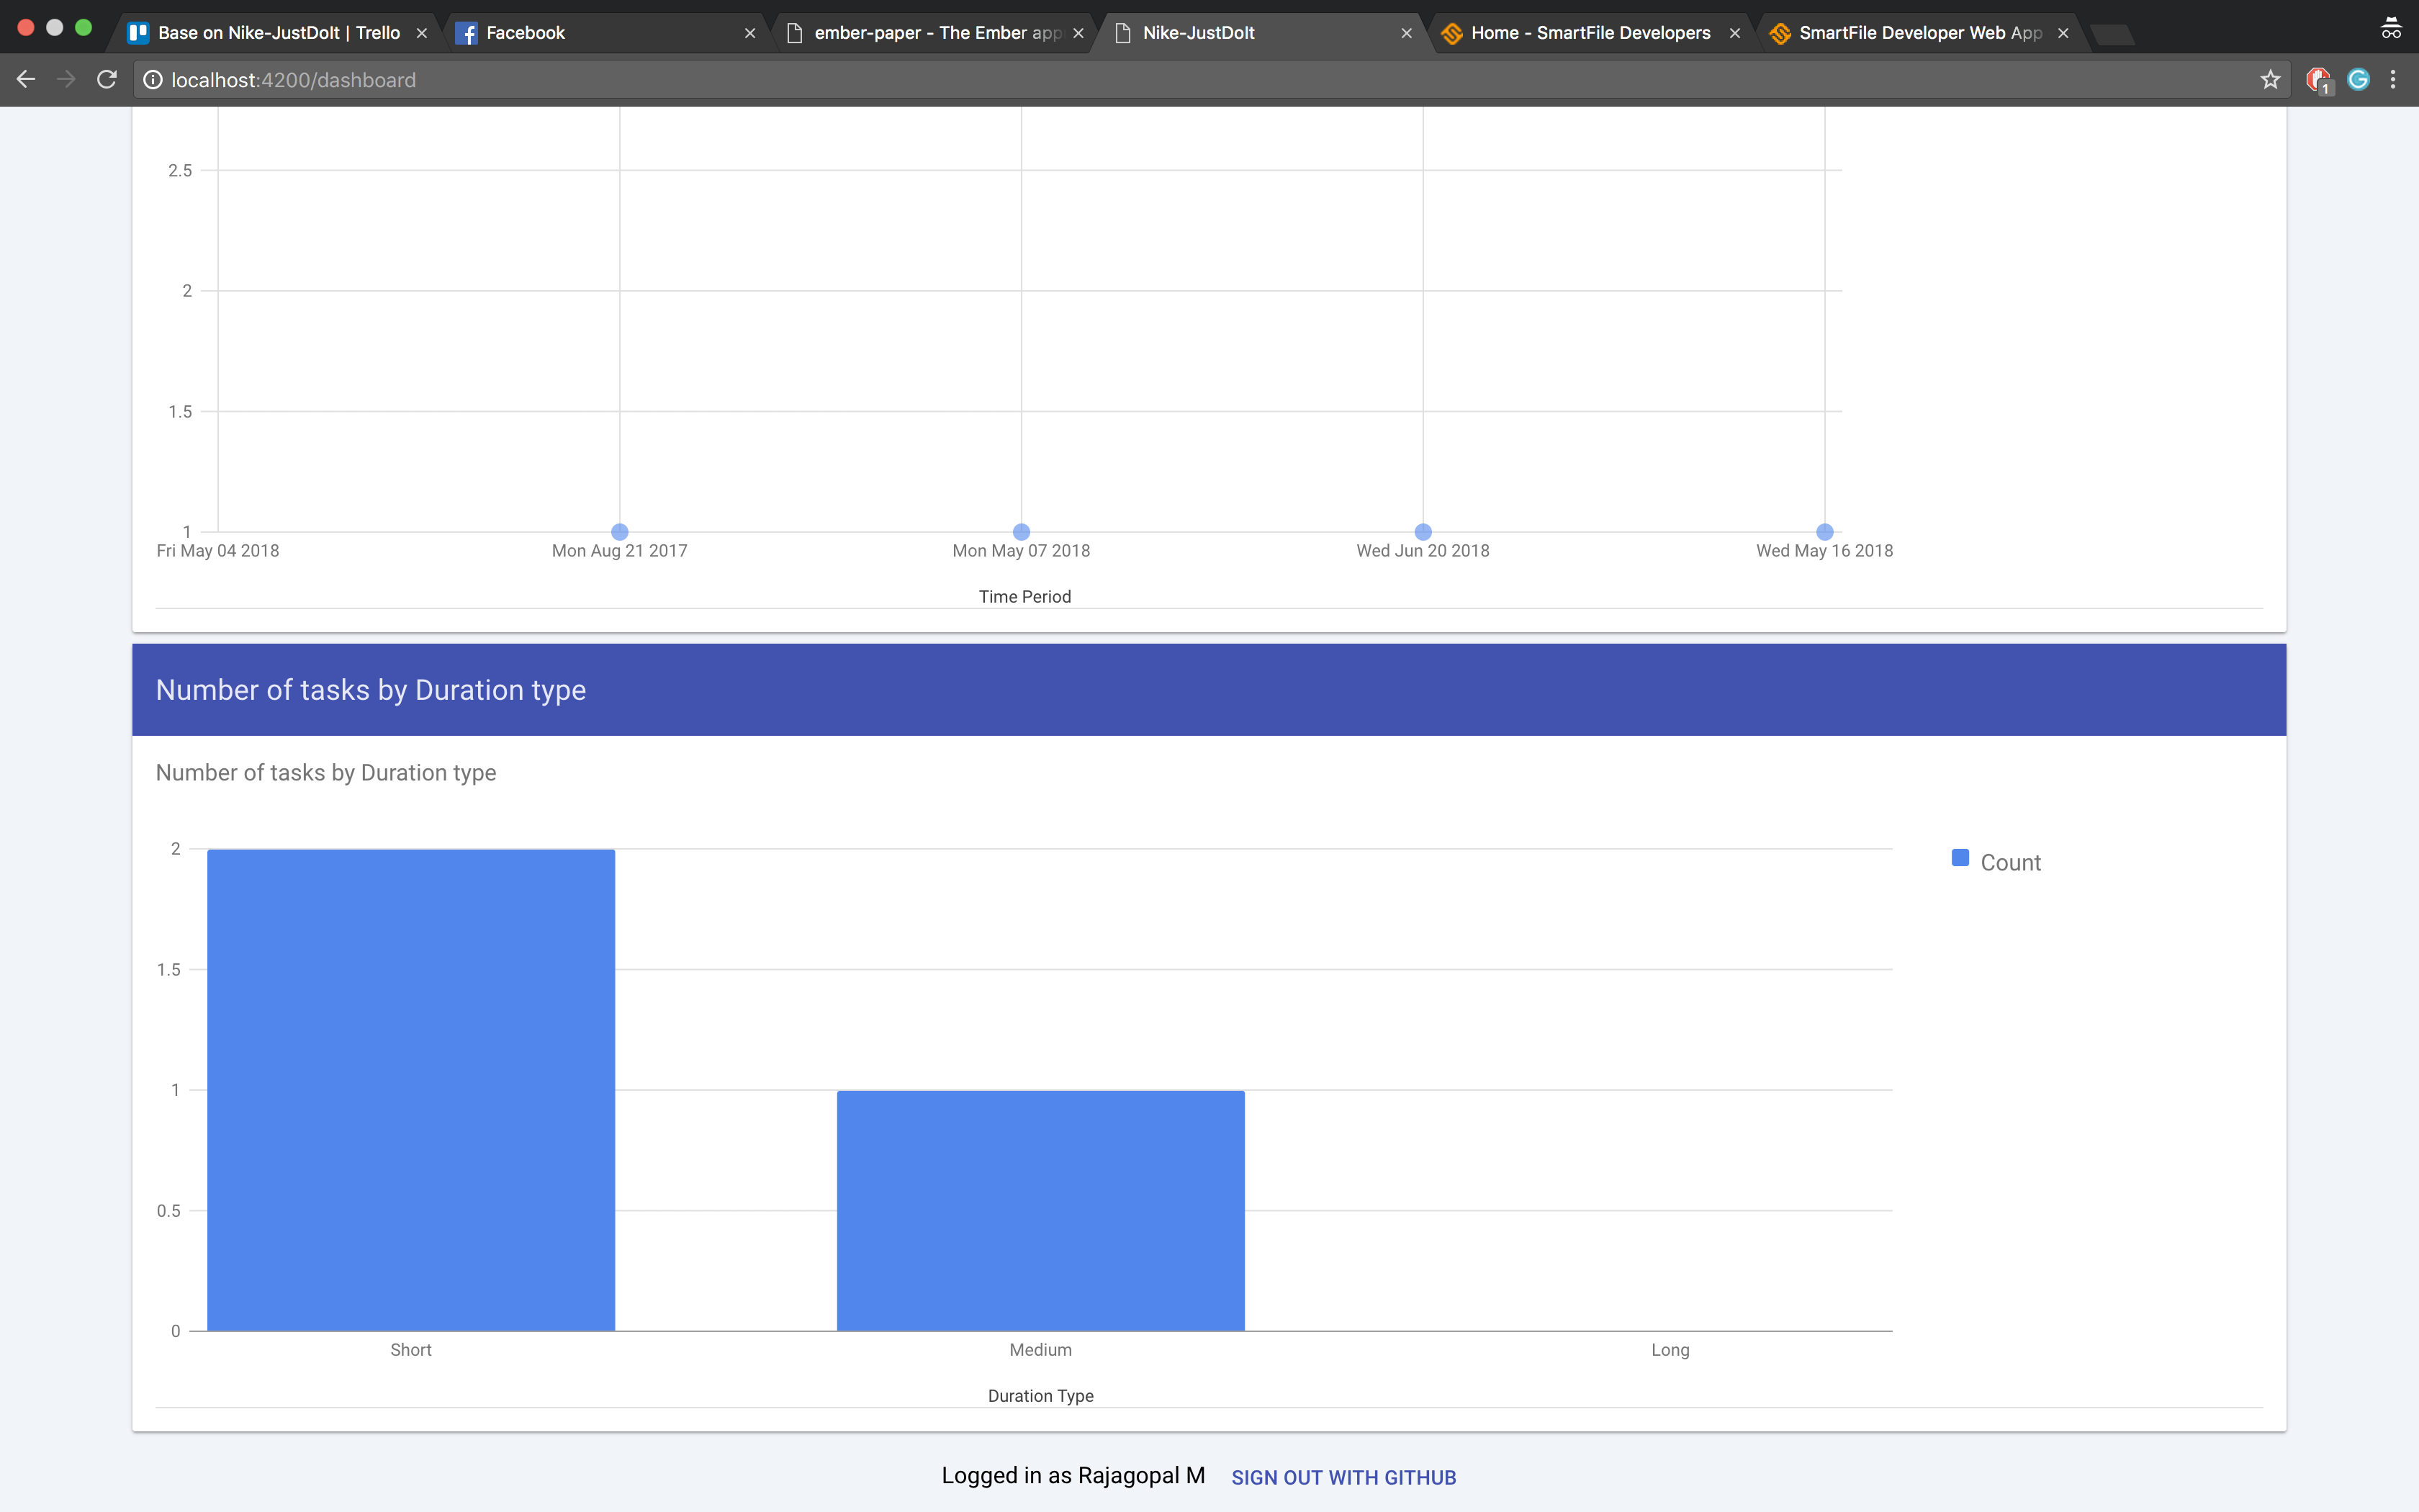Click the blue Count legend swatch

point(1960,858)
